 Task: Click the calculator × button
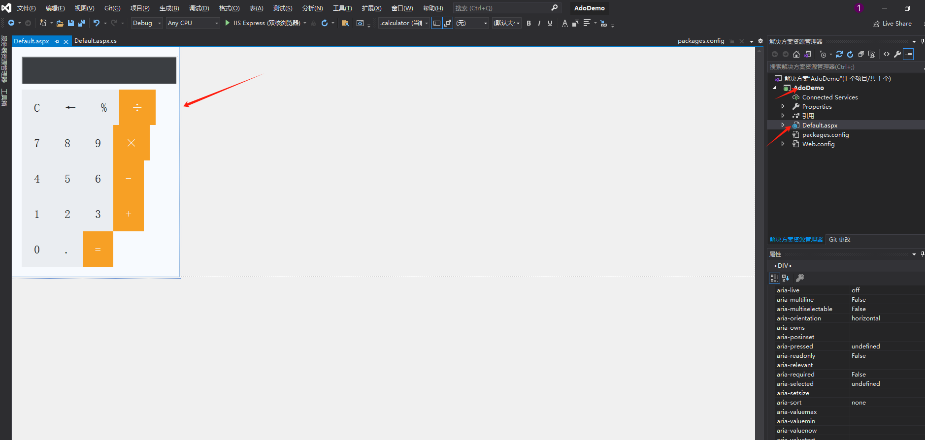click(132, 143)
